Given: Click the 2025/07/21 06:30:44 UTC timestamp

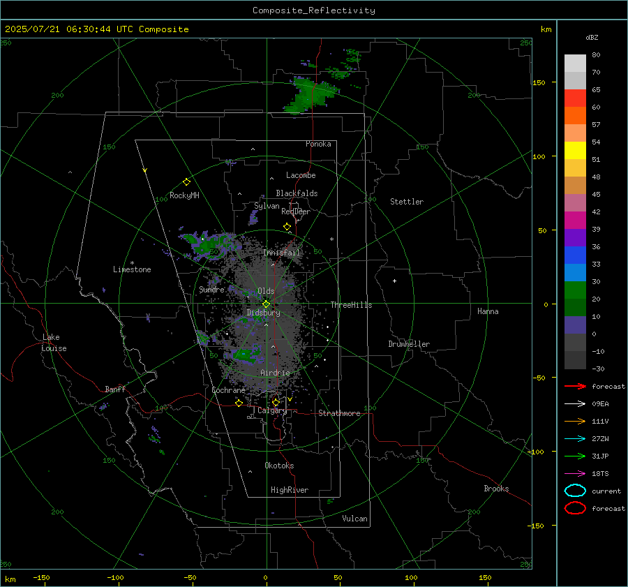Looking at the screenshot, I should click(96, 29).
